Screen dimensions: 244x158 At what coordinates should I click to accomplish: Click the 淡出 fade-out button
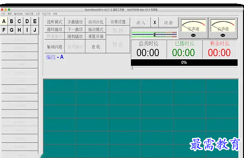(x=168, y=23)
